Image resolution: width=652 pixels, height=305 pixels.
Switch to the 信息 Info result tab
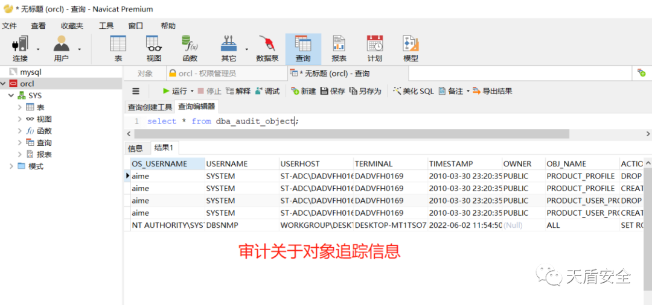tap(135, 148)
